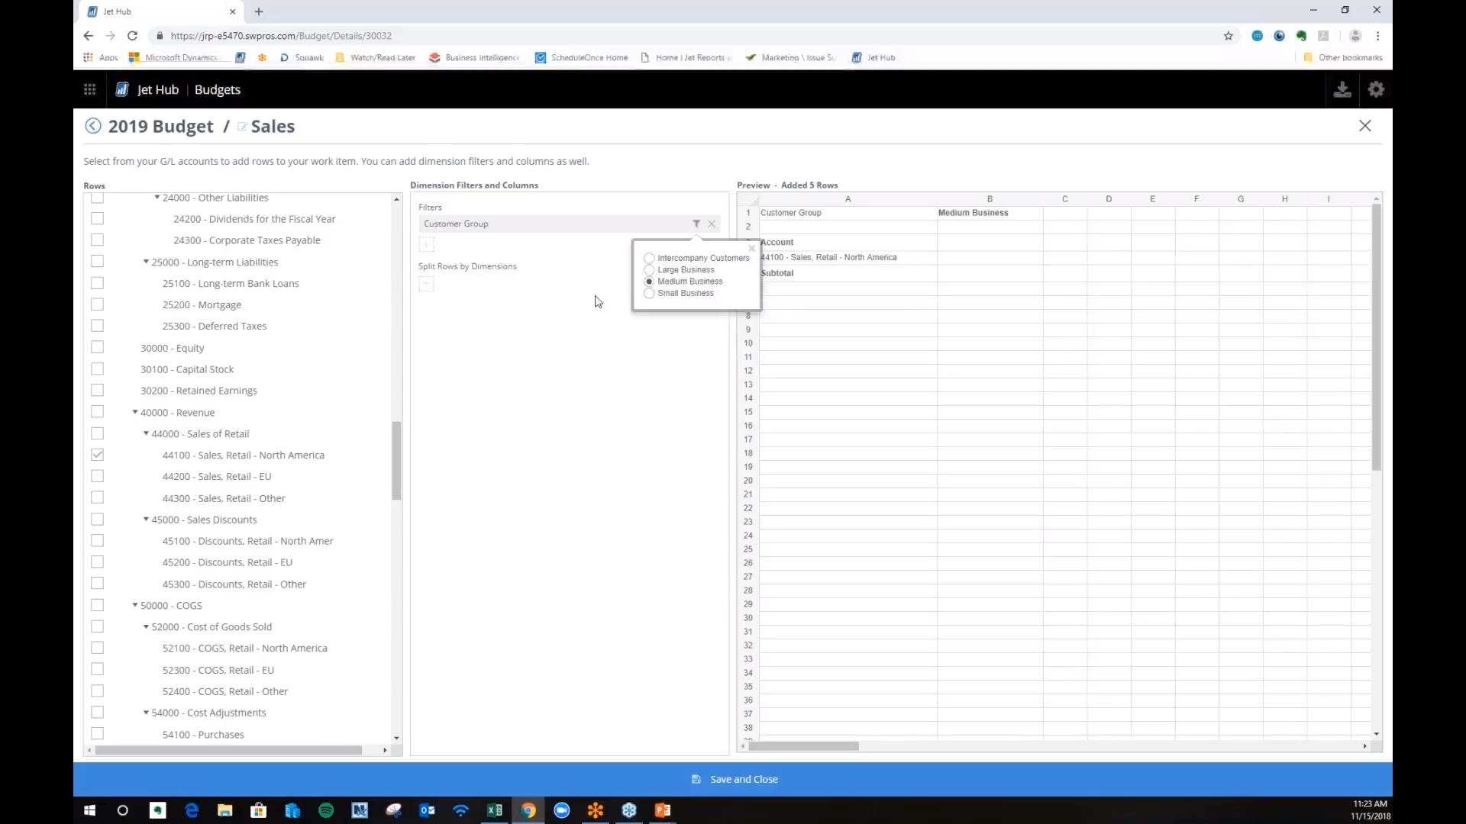Remove the Customer Group filter with its X
Viewport: 1466px width, 824px height.
point(712,224)
